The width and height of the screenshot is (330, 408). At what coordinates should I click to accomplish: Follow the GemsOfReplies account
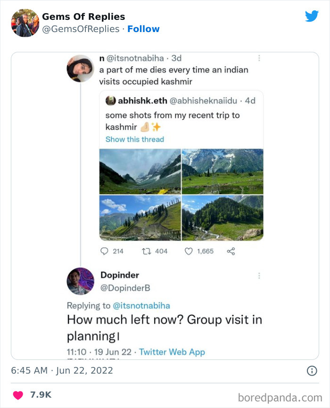pos(143,29)
